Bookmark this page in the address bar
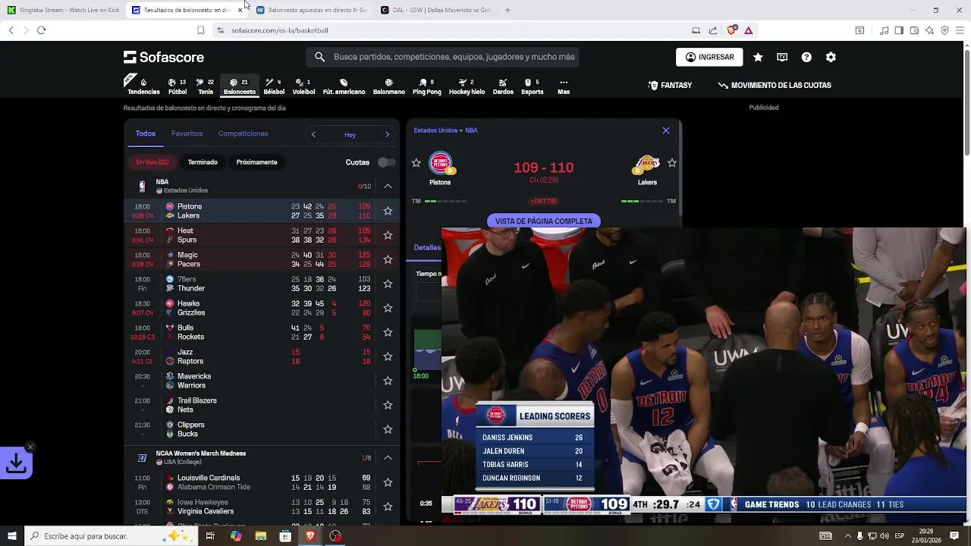This screenshot has width=971, height=546. click(200, 30)
